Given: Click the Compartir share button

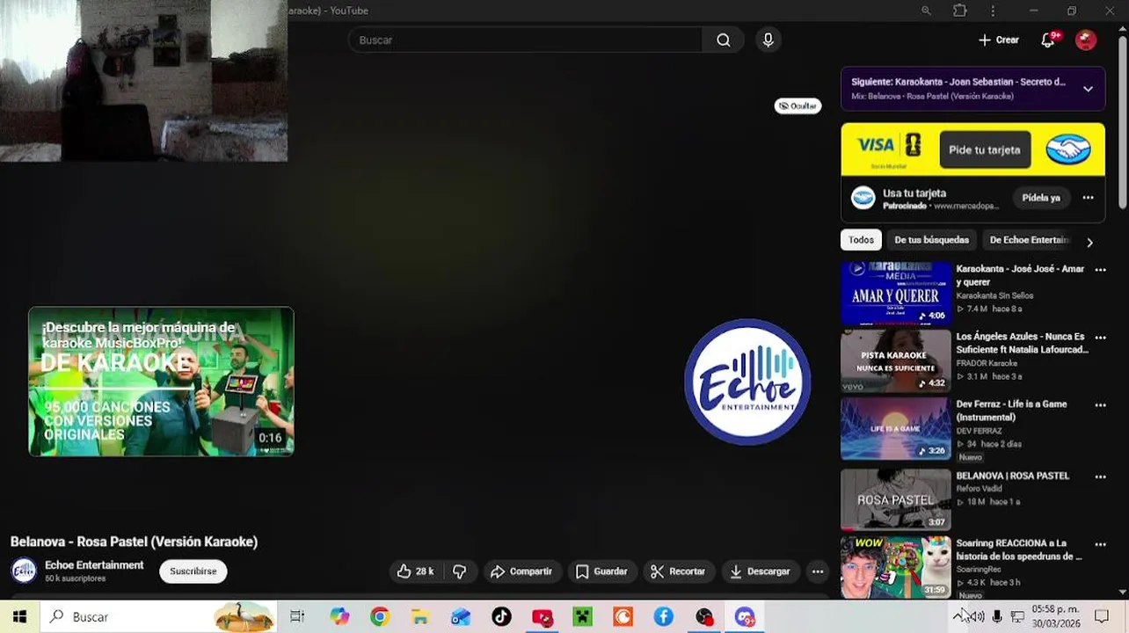Looking at the screenshot, I should pyautogui.click(x=521, y=571).
